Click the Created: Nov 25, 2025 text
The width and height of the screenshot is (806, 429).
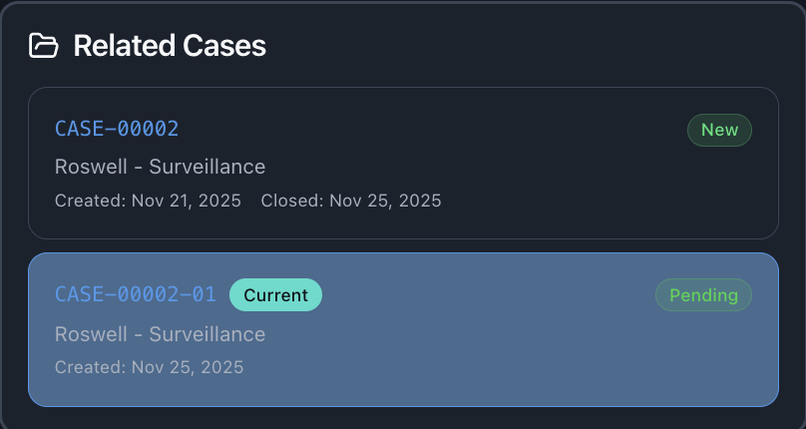(x=149, y=367)
